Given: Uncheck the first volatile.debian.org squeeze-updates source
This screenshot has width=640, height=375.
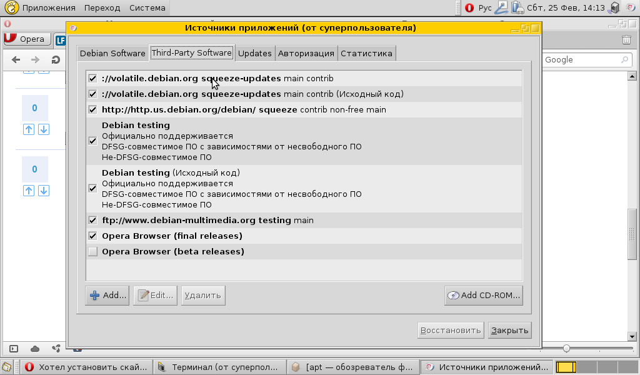Looking at the screenshot, I should [x=92, y=78].
